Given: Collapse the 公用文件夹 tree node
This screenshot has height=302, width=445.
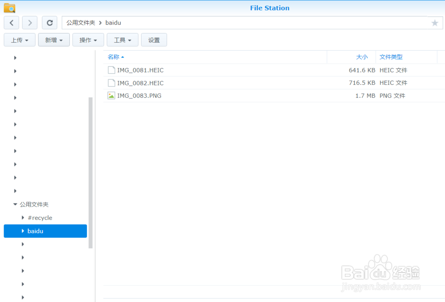Looking at the screenshot, I should (15, 204).
